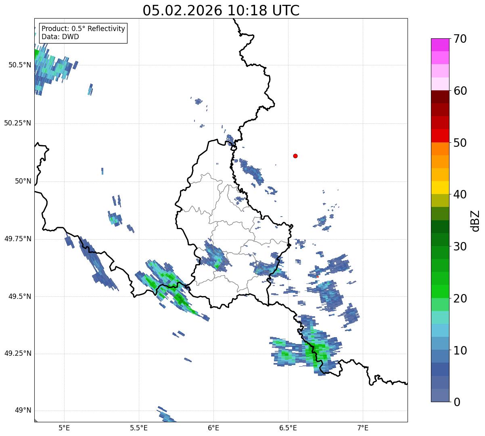This screenshot has width=485, height=436.
Task: Click the red station marker dot
Action: tap(295, 156)
